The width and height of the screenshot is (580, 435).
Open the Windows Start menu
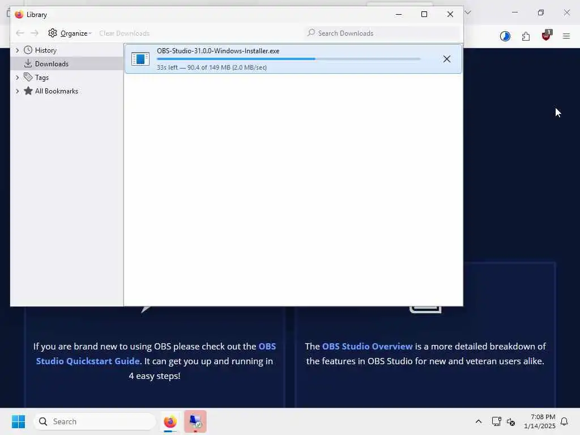(x=18, y=421)
